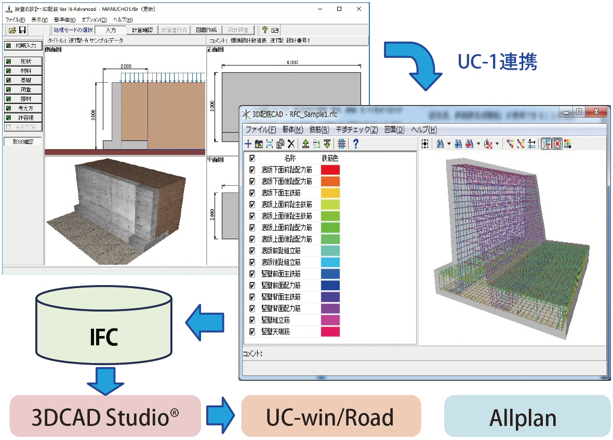Image resolution: width=613 pixels, height=440 pixels.
Task: Open オプション(O) menu in retaining wall window
Action: tap(94, 20)
